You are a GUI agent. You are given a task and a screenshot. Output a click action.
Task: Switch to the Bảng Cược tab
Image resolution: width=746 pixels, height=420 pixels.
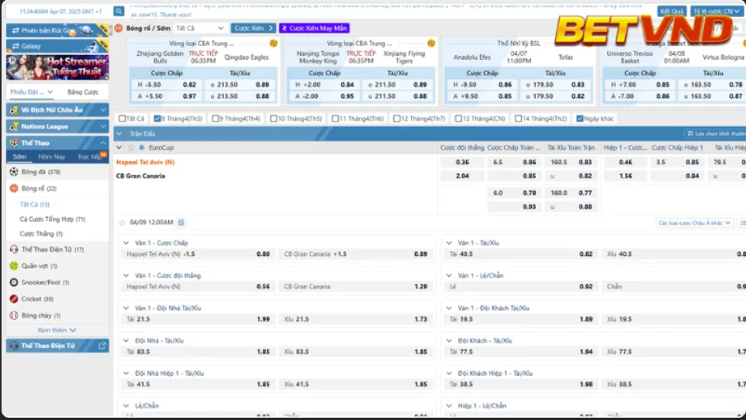click(82, 91)
